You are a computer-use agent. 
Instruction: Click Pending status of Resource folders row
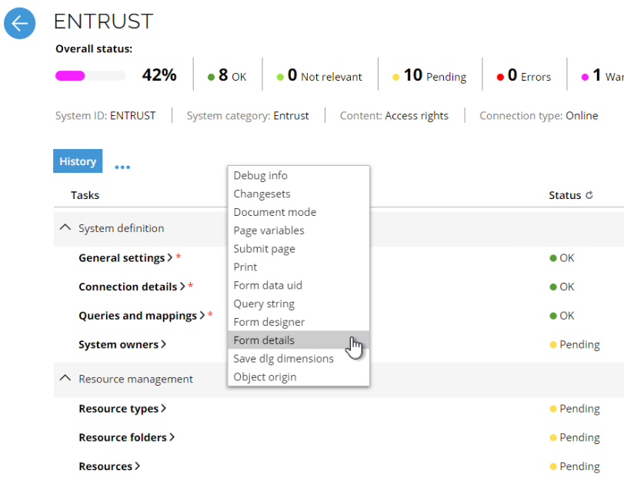click(574, 437)
